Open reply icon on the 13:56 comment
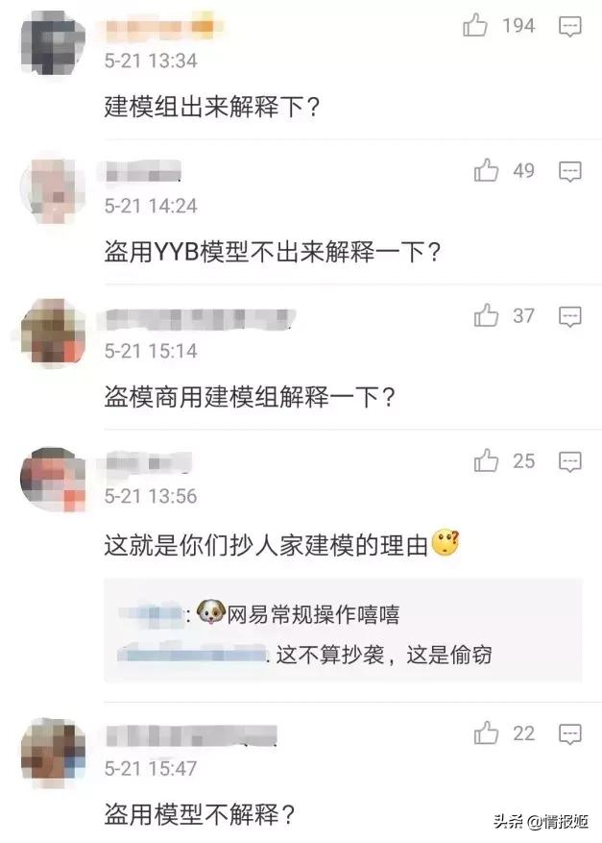The image size is (602, 843). (x=569, y=461)
